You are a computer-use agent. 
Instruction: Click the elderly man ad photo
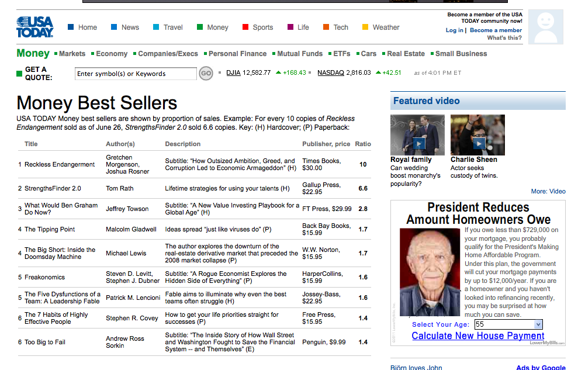tap(430, 272)
